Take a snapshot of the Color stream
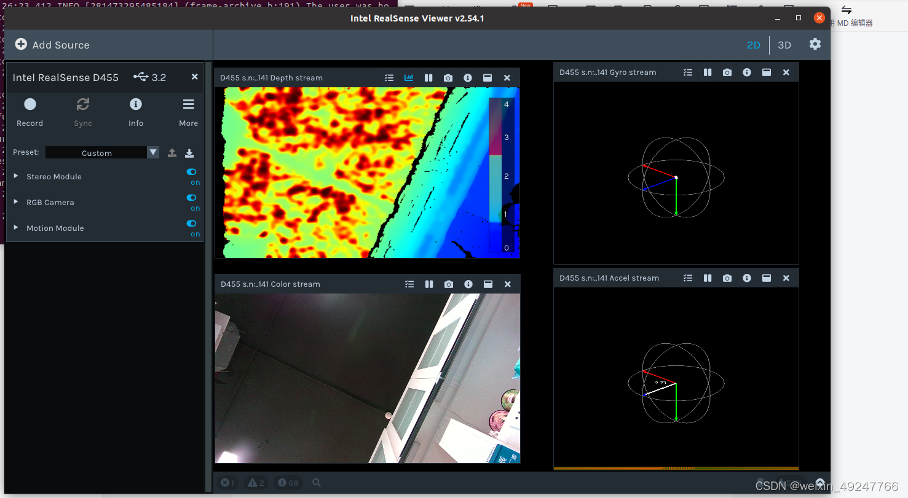908x498 pixels. (449, 284)
